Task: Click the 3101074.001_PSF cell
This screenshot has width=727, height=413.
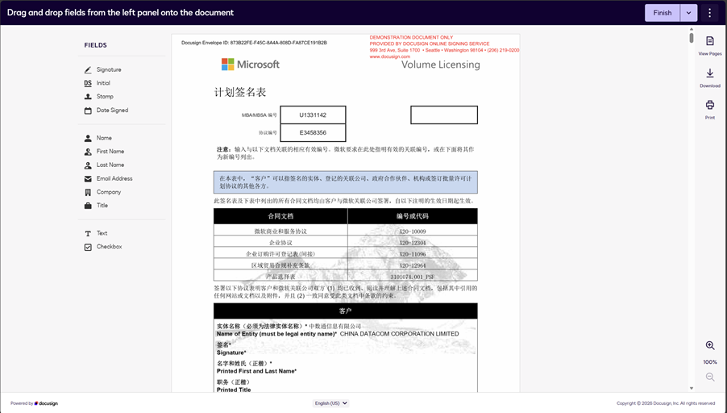Action: click(x=412, y=277)
